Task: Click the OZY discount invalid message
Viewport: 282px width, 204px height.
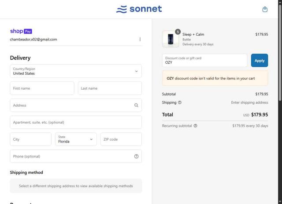Action: (215, 78)
